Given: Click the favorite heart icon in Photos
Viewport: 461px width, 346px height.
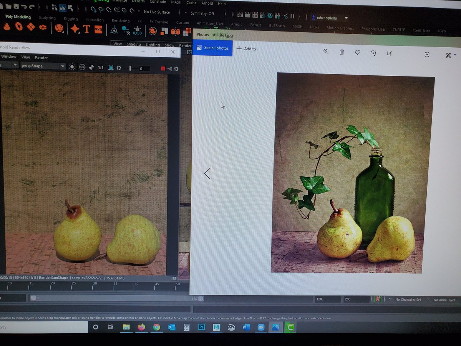Looking at the screenshot, I should pyautogui.click(x=357, y=52).
